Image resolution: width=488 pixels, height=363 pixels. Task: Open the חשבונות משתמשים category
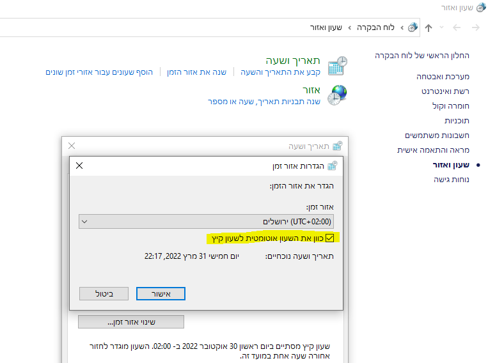[437, 135]
